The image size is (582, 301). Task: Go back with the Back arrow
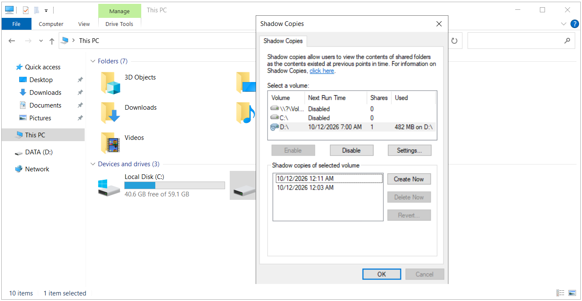(x=12, y=41)
